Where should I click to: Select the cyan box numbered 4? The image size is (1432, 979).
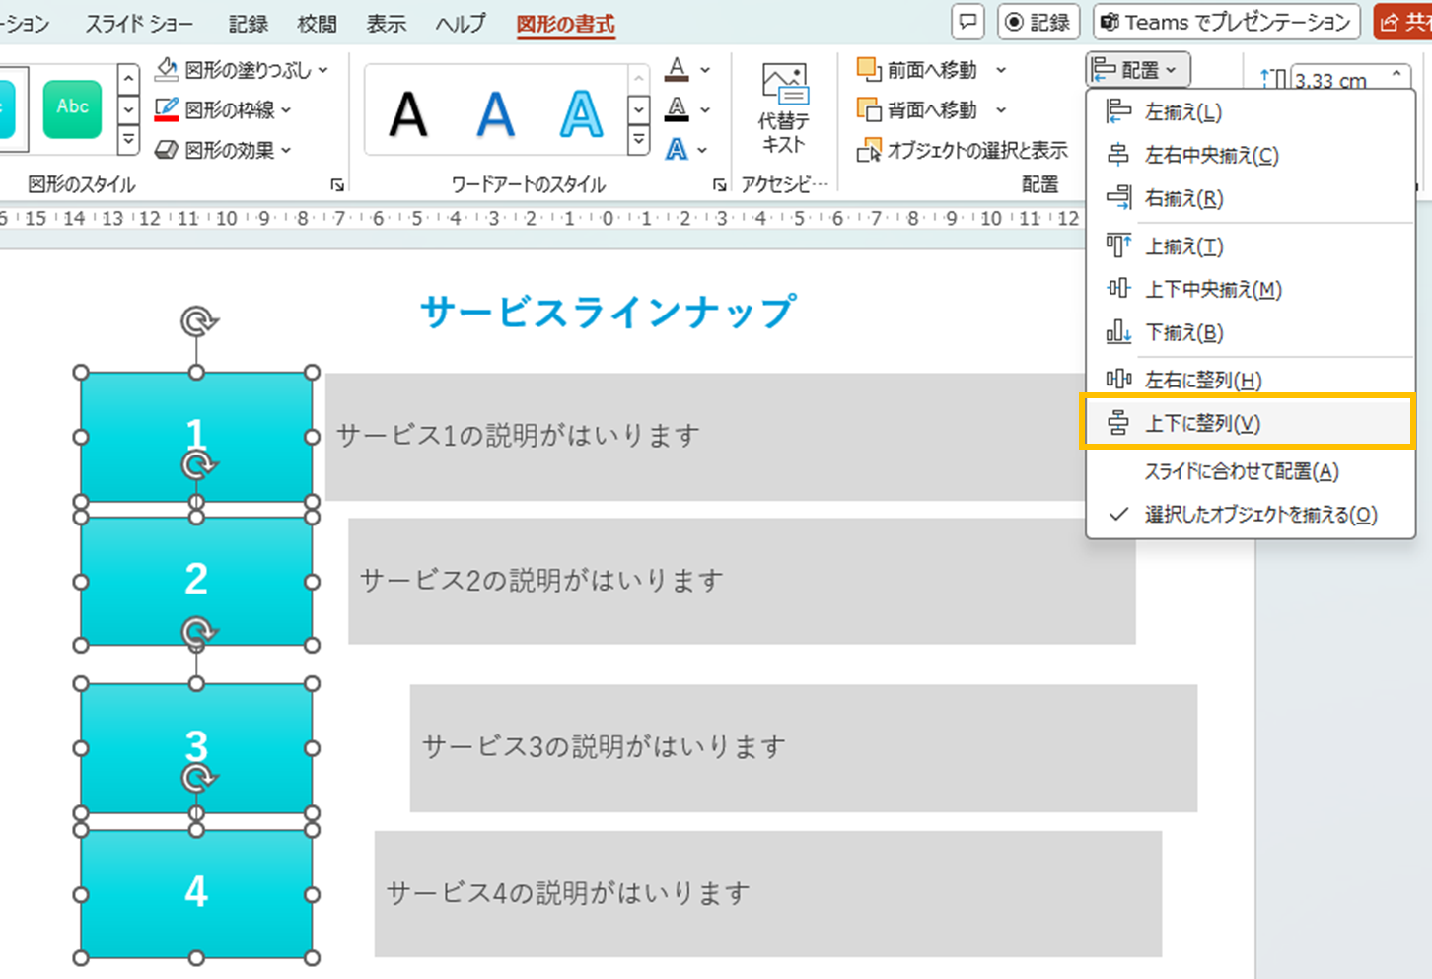point(196,893)
